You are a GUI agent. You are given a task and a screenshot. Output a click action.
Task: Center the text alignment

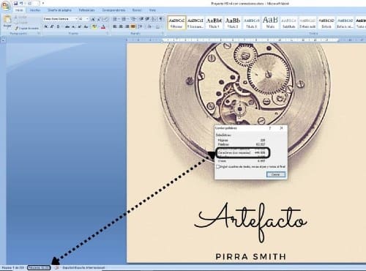coord(121,26)
